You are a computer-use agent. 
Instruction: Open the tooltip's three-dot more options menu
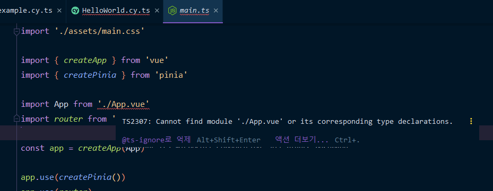471,121
